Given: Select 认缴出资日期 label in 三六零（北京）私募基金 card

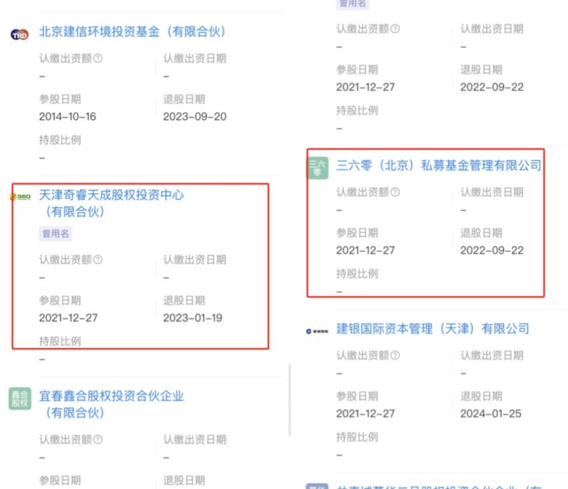Looking at the screenshot, I should click(x=491, y=192).
